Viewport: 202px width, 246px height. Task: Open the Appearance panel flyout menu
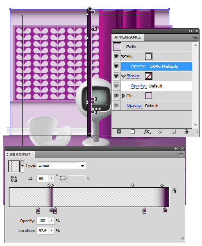click(195, 37)
